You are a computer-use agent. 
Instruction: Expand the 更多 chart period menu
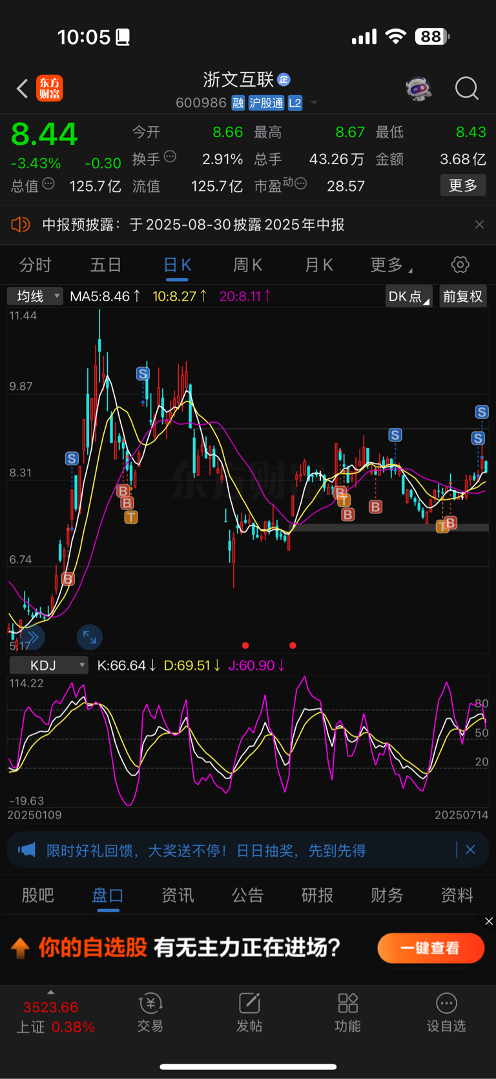pos(391,264)
